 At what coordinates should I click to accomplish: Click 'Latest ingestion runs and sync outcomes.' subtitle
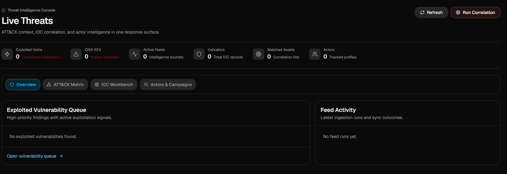point(362,117)
